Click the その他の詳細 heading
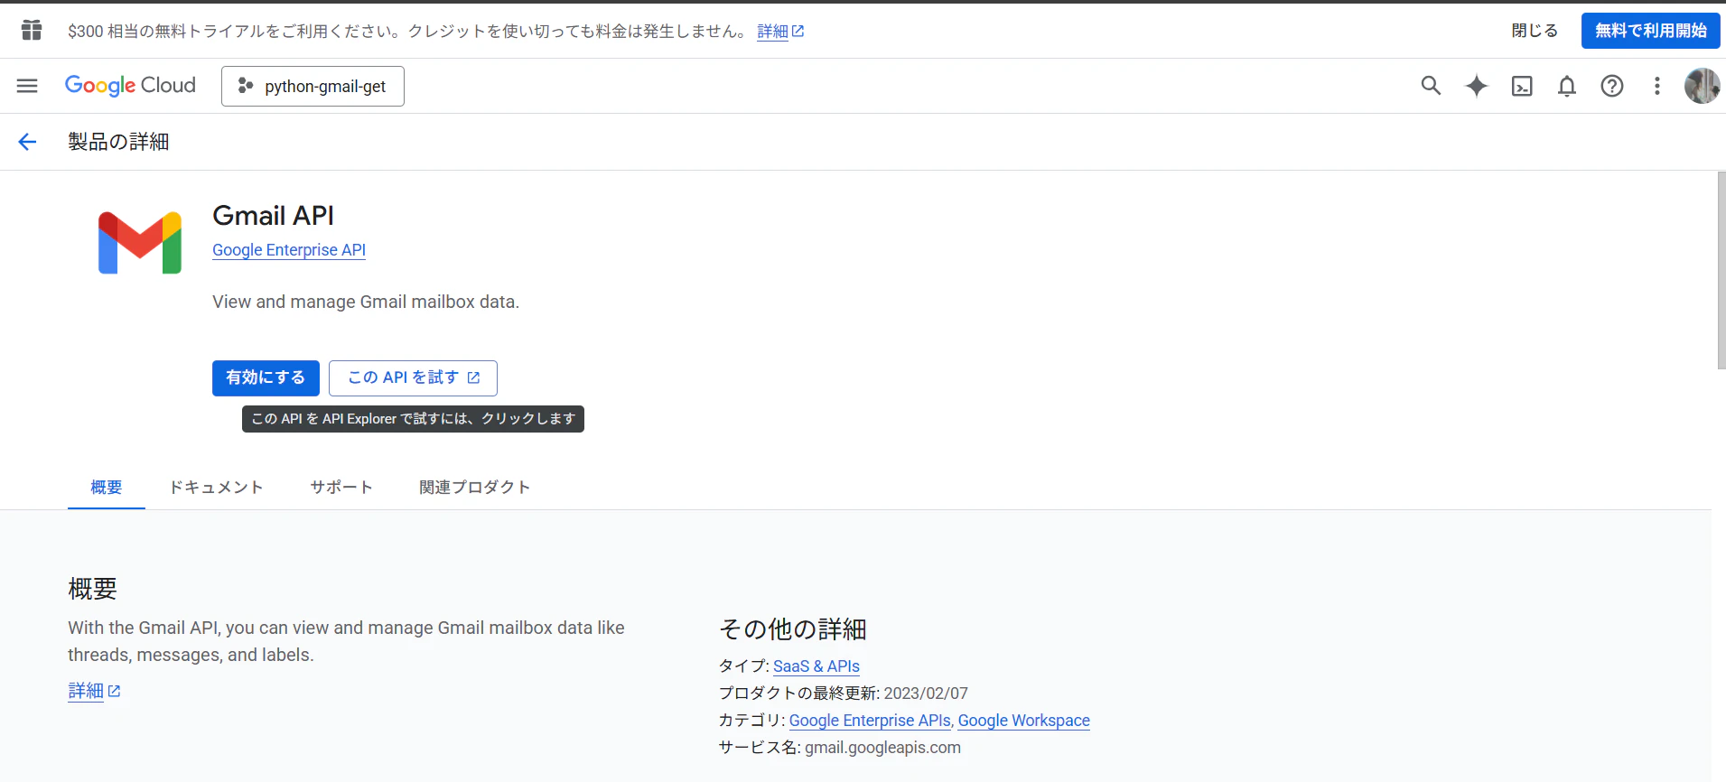The image size is (1726, 782). click(x=793, y=629)
